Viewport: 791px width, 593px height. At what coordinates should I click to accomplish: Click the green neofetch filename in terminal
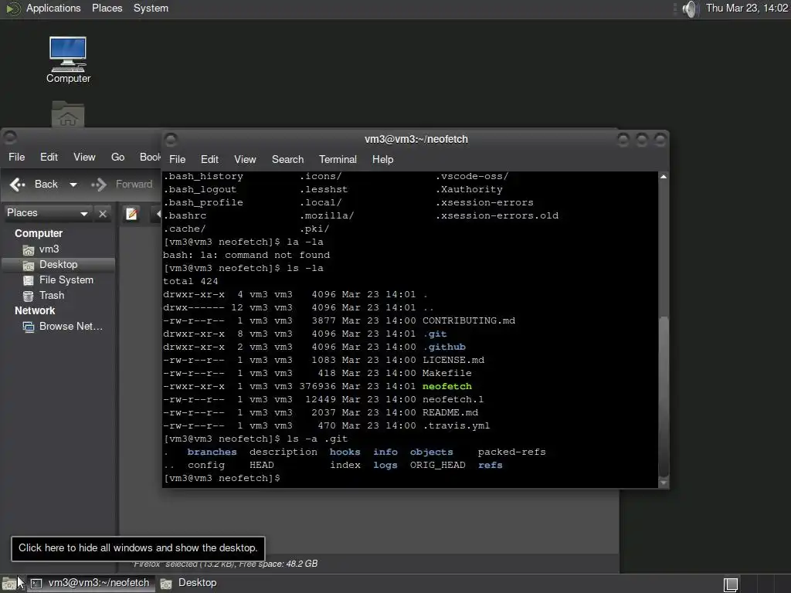pyautogui.click(x=447, y=386)
